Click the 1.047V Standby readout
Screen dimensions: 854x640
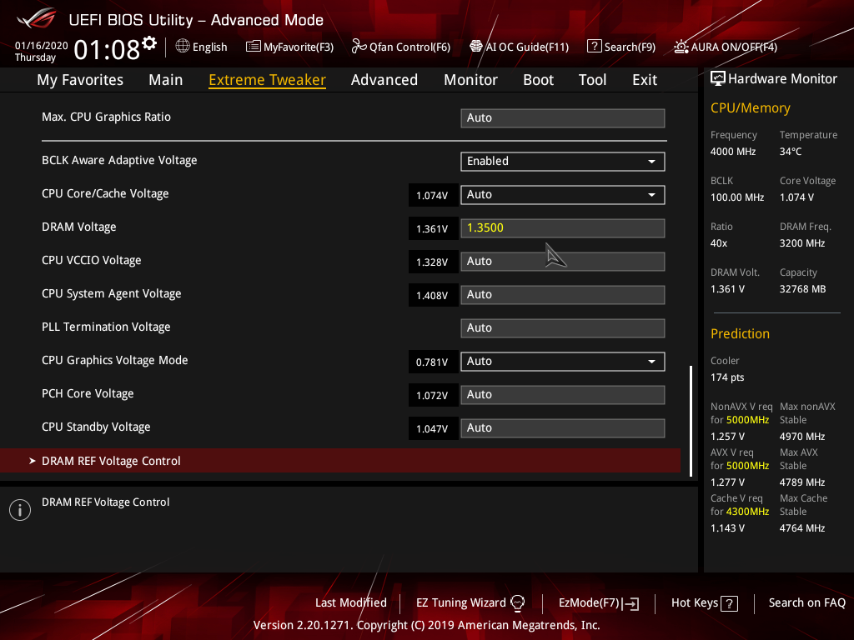pos(433,428)
